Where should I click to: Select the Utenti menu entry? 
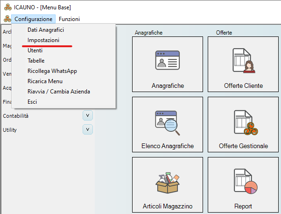(x=35, y=50)
